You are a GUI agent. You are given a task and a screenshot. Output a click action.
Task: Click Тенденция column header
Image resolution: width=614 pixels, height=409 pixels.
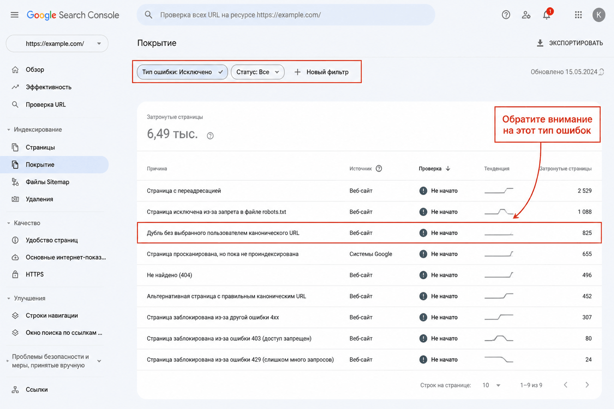click(x=496, y=169)
